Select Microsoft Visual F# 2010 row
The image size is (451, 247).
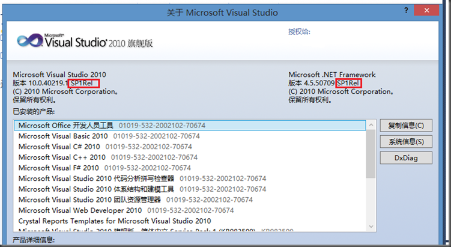(190, 168)
